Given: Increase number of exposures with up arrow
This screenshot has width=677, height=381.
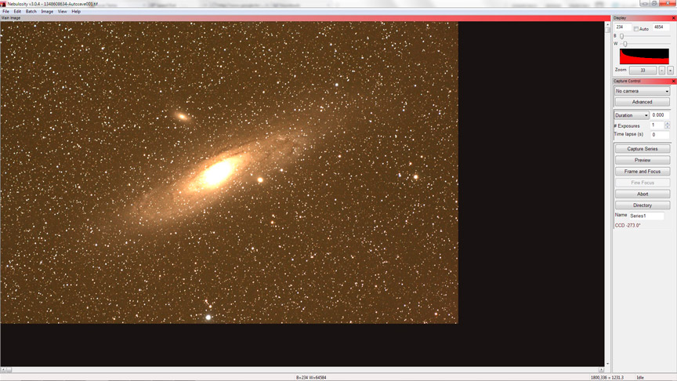Looking at the screenshot, I should (668, 123).
